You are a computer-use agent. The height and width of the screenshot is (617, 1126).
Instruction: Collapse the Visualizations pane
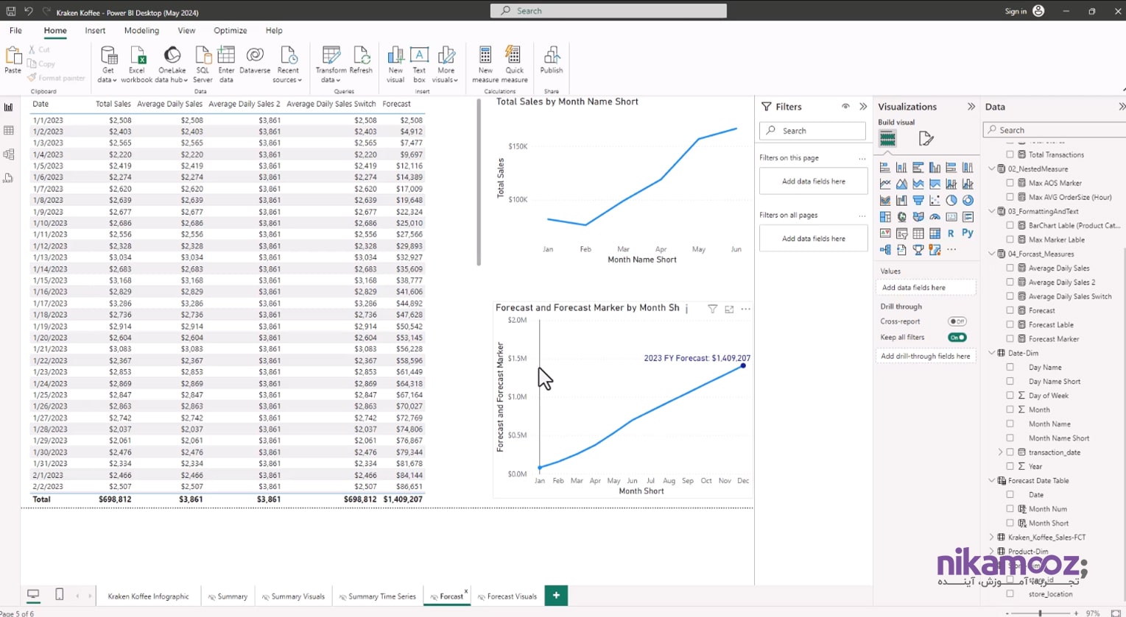(x=971, y=107)
